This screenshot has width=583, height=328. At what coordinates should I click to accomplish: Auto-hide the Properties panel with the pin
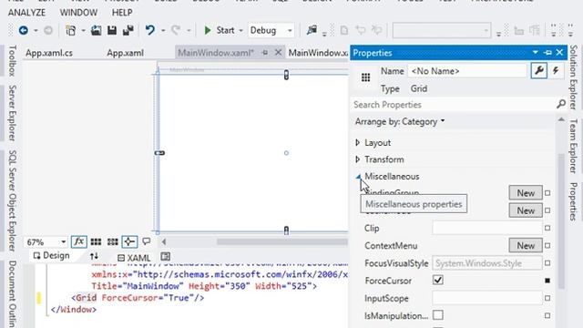coord(547,53)
